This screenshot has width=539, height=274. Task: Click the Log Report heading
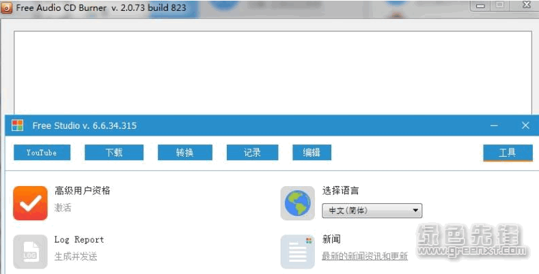click(x=79, y=239)
